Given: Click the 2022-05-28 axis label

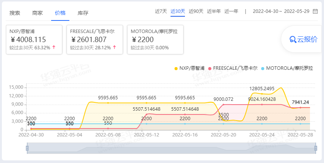Looking at the screenshot, I should coord(300,135).
